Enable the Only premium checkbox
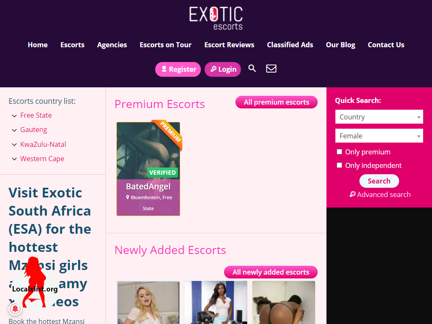432x324 pixels. click(x=340, y=152)
